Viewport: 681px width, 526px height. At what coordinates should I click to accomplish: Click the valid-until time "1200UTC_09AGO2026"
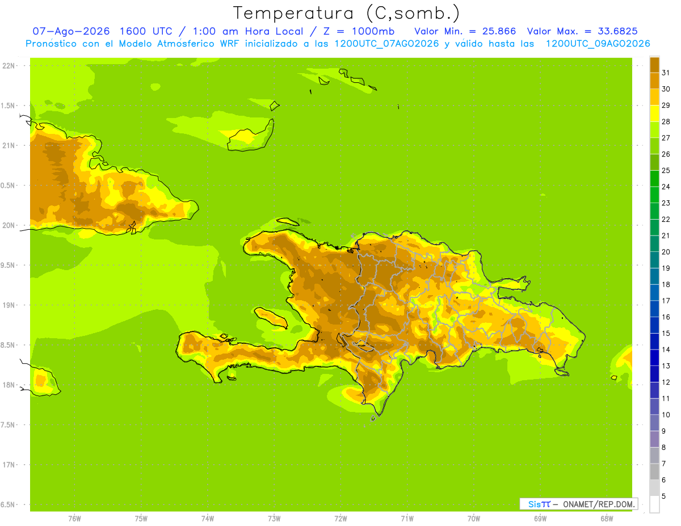(x=598, y=44)
